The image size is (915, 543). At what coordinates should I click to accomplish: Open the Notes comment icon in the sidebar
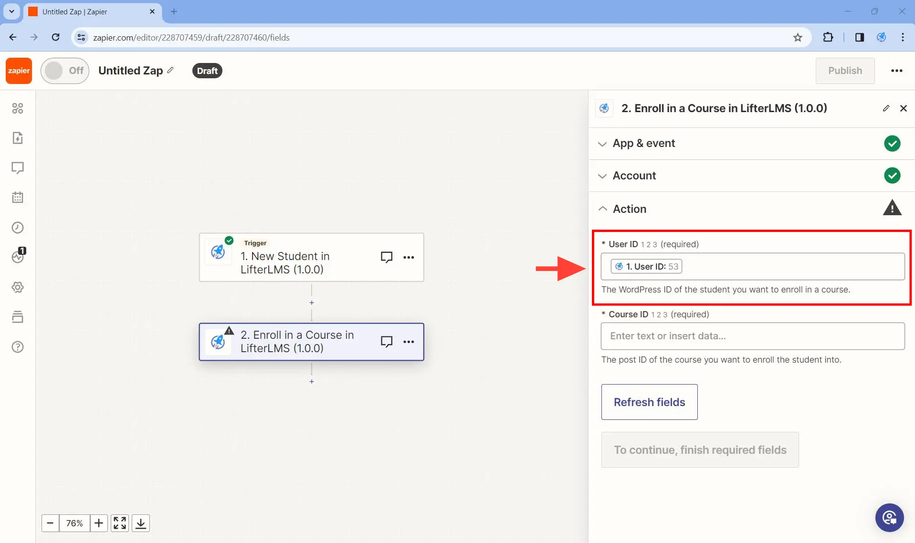point(18,168)
